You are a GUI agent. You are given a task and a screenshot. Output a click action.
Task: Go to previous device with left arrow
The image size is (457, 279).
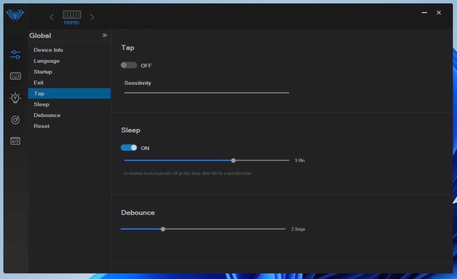tap(52, 17)
